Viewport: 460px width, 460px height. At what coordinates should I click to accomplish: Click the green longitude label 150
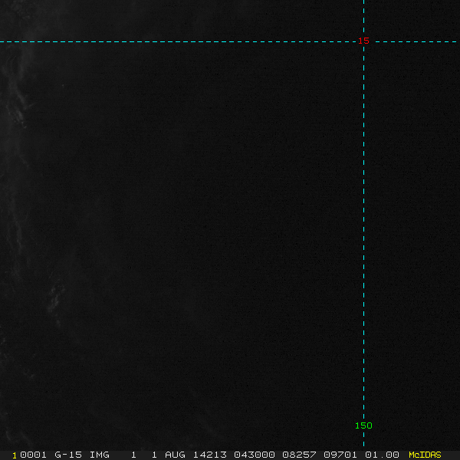pos(363,426)
